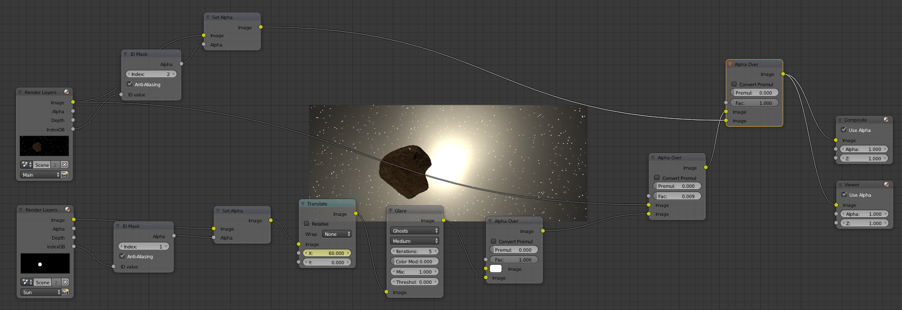The width and height of the screenshot is (902, 310).
Task: Collapse the Viewer node
Action: coord(840,185)
